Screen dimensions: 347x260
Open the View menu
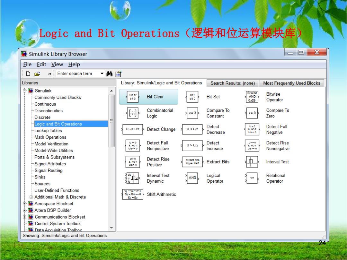pos(57,64)
